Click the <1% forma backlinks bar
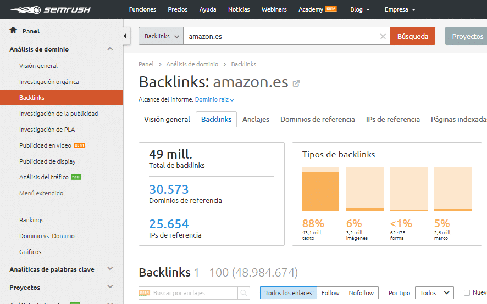This screenshot has width=487, height=304. (x=409, y=189)
